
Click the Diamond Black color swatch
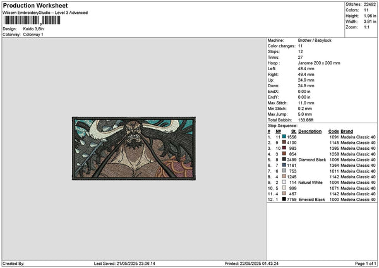[x=284, y=159]
